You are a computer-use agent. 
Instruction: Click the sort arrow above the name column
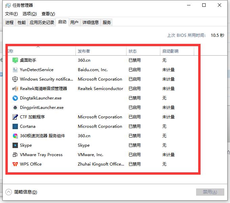(x=38, y=47)
